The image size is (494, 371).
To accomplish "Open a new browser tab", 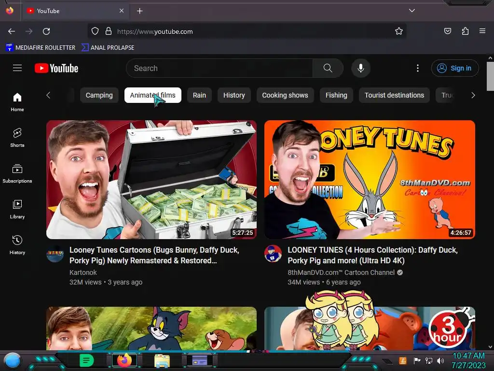I will click(139, 11).
